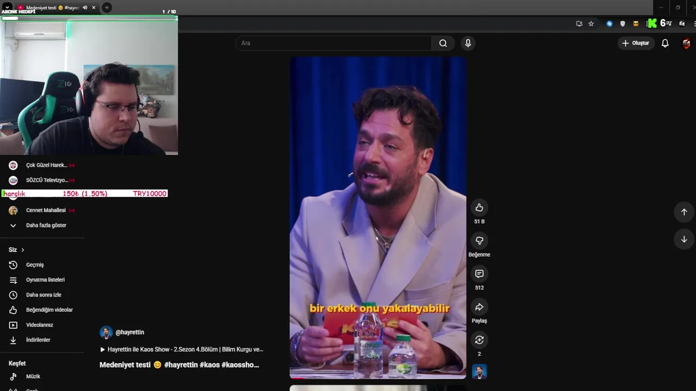Click the Keşfet section heading

[x=17, y=363]
